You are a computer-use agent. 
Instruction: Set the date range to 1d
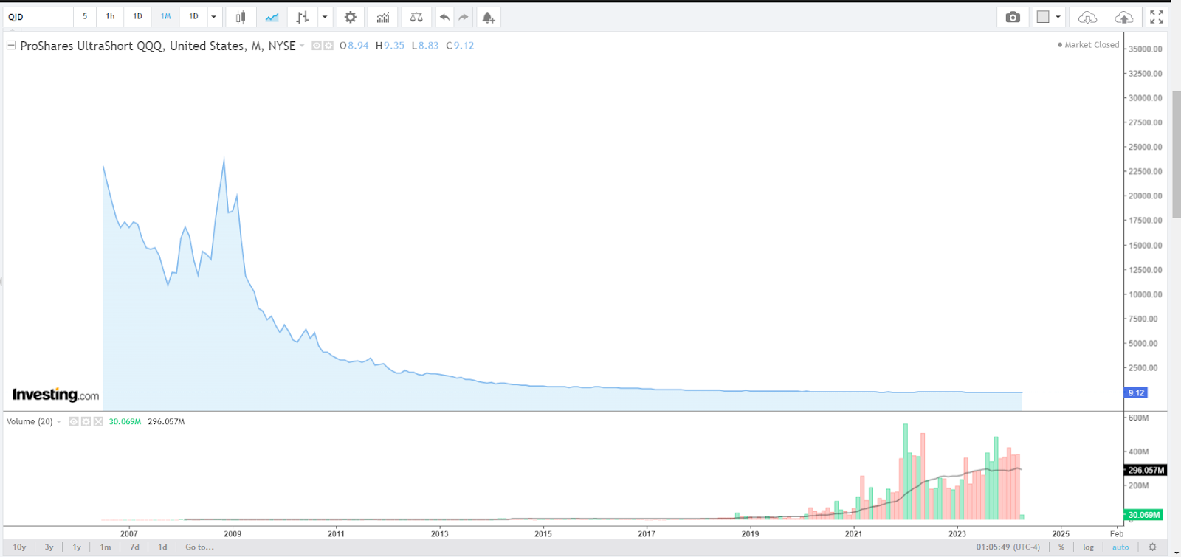pos(162,547)
